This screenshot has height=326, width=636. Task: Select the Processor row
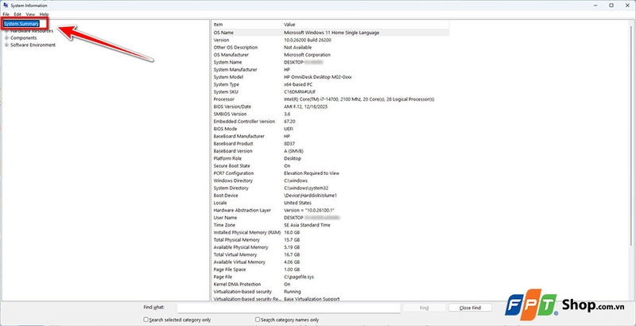[330, 99]
